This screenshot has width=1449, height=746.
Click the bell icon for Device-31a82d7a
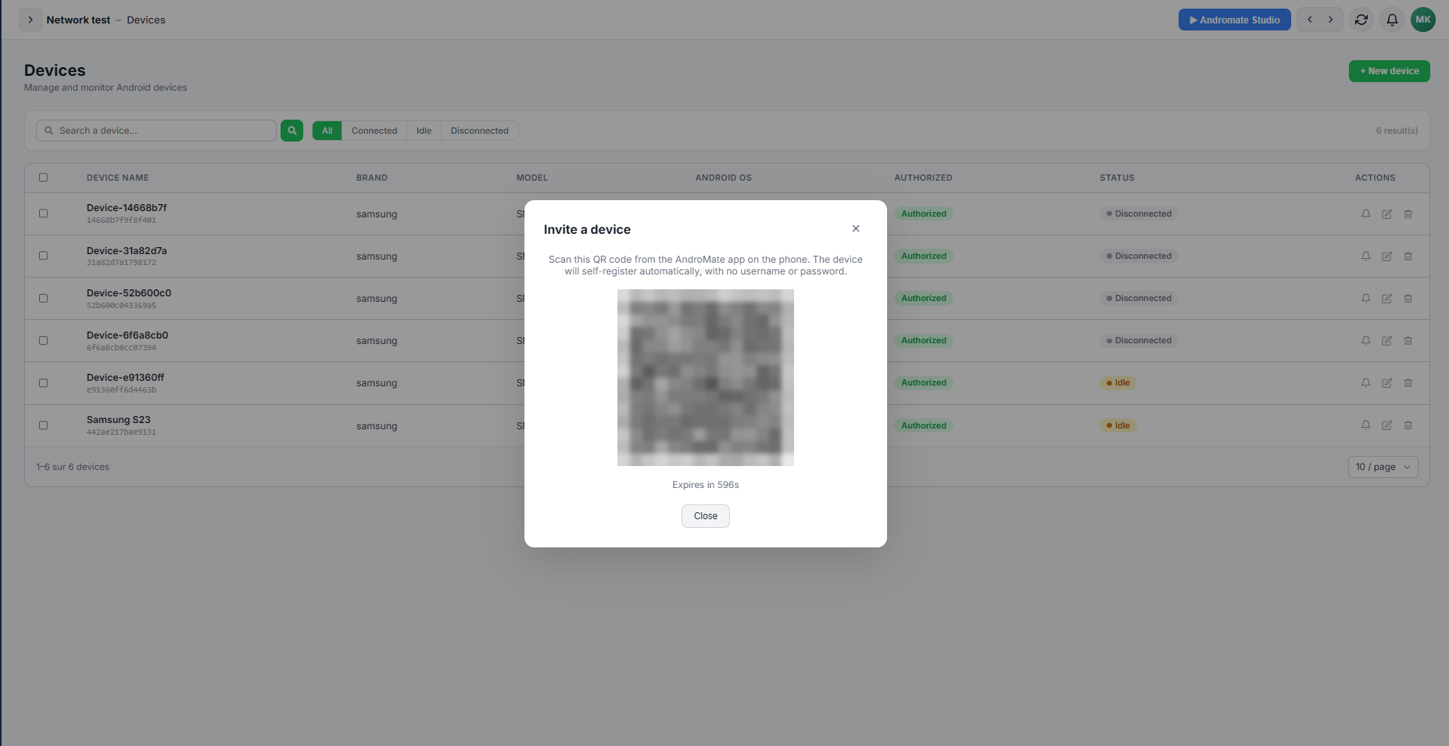[x=1366, y=256]
